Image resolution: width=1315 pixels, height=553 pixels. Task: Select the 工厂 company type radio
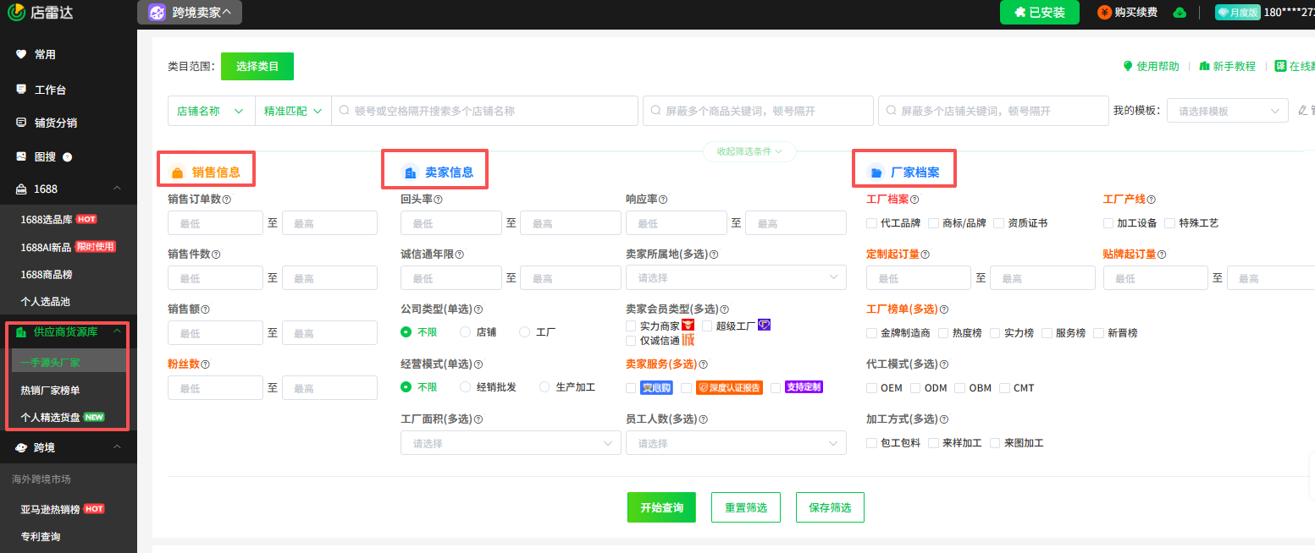click(x=525, y=332)
